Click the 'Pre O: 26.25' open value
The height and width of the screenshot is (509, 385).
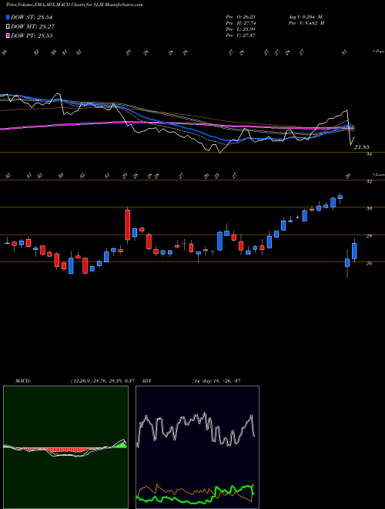[240, 17]
